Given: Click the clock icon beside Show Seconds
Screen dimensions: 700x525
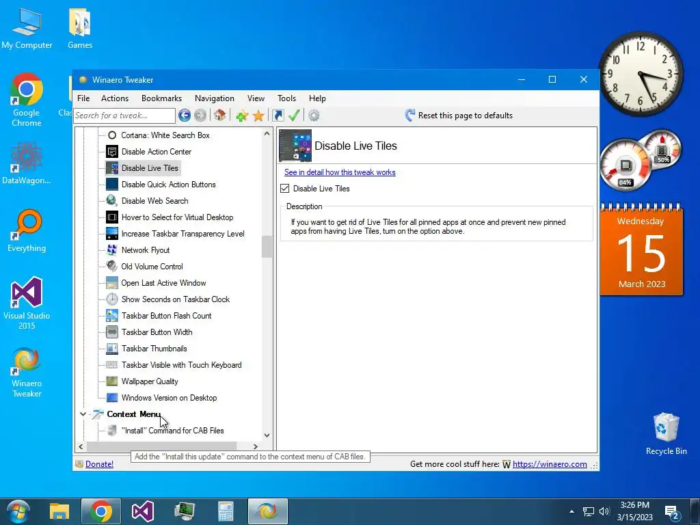Looking at the screenshot, I should (x=112, y=299).
